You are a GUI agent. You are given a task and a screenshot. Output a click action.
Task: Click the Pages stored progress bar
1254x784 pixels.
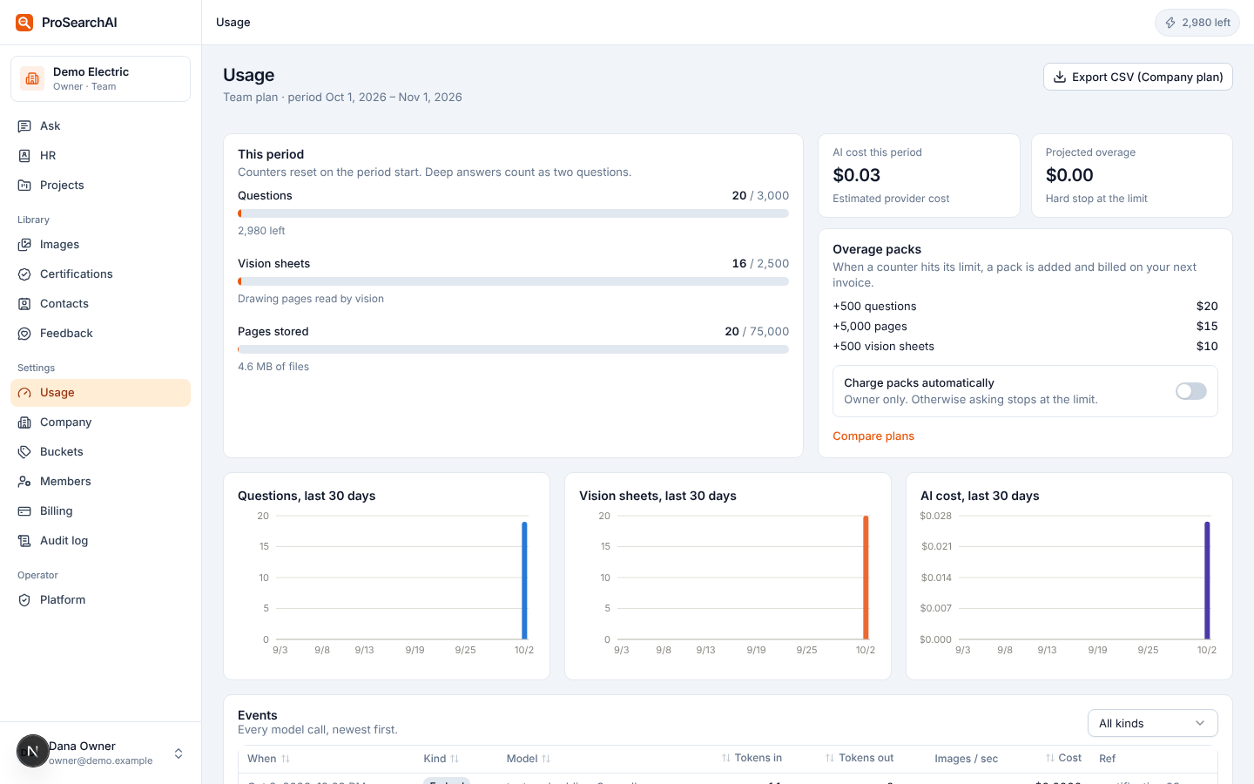coord(513,349)
